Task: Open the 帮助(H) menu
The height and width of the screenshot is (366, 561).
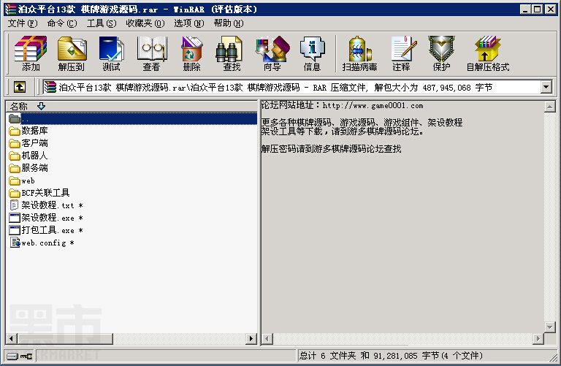Action: tap(229, 23)
